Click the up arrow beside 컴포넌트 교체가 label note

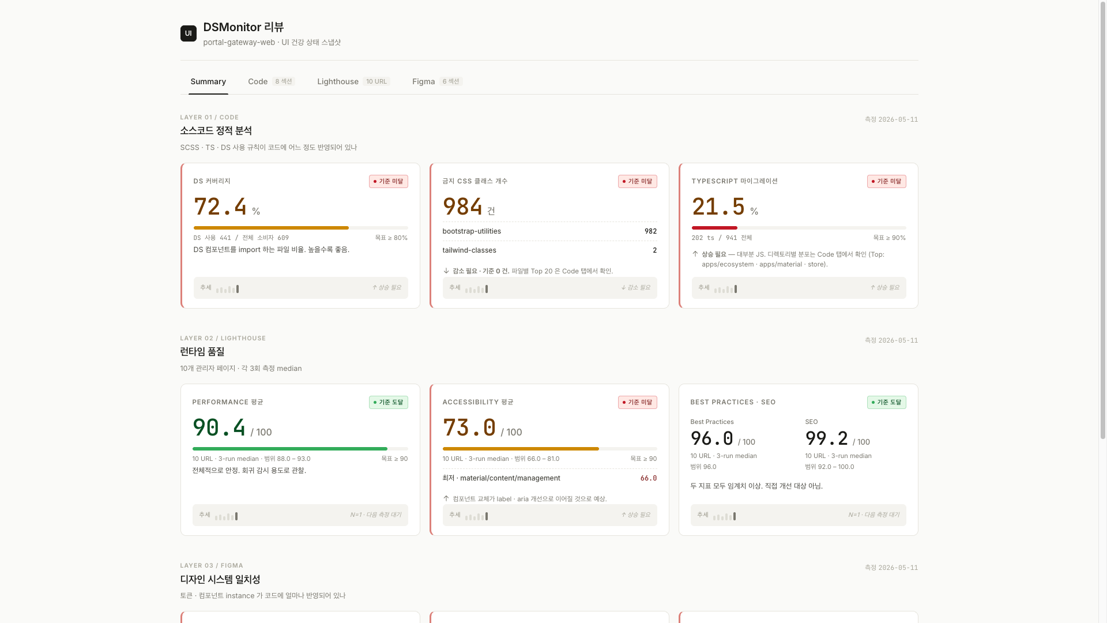pos(446,498)
